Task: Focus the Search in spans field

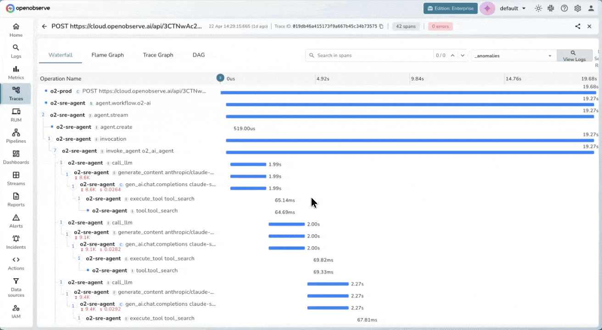Action: pos(370,55)
